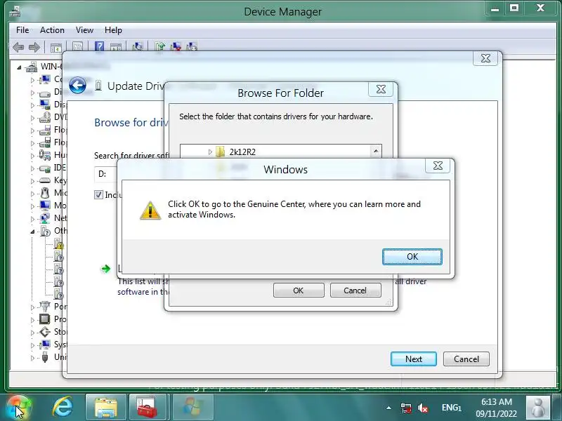Click the Uninstall device icon with red X
Image resolution: width=562 pixels, height=421 pixels.
[176, 46]
